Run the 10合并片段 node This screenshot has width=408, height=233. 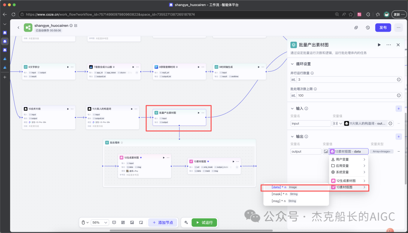pyautogui.click(x=68, y=109)
